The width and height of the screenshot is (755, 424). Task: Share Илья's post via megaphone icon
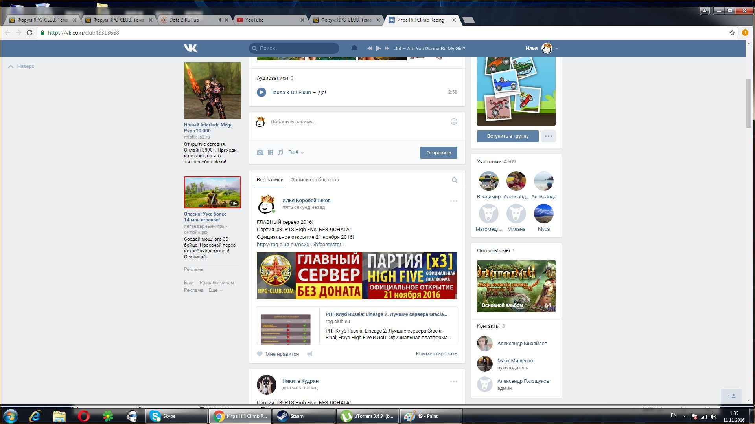(x=310, y=354)
